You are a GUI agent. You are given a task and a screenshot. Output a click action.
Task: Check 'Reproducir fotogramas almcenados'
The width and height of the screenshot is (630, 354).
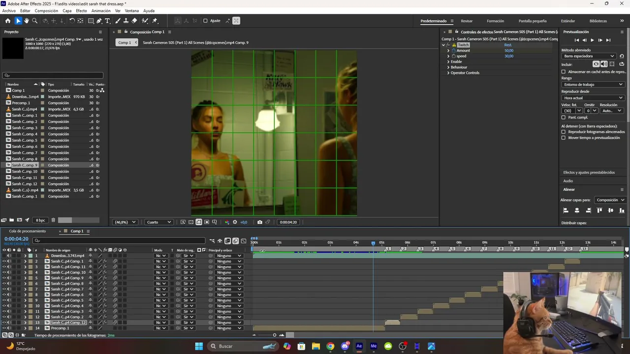[564, 132]
